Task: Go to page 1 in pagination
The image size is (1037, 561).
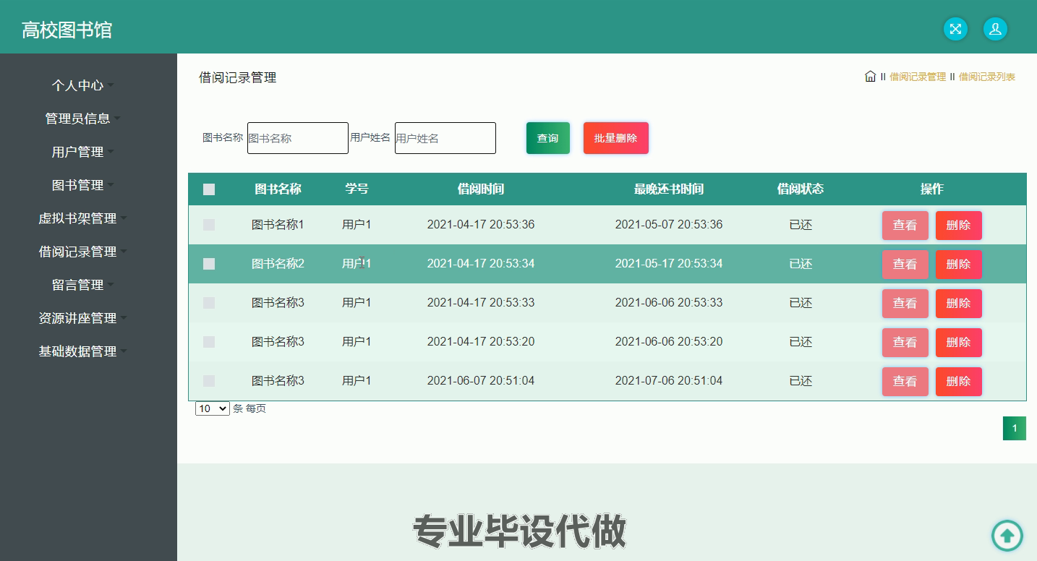Action: click(x=1014, y=429)
